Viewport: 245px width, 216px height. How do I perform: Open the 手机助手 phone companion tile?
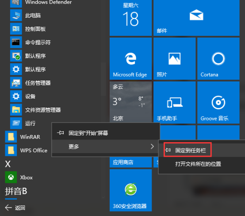tap(175, 102)
